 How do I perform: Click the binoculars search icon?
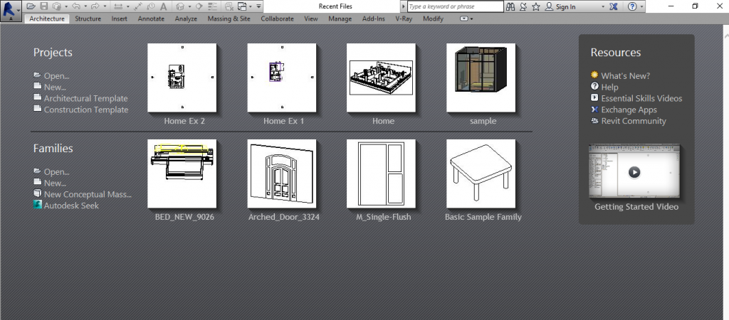coord(510,6)
